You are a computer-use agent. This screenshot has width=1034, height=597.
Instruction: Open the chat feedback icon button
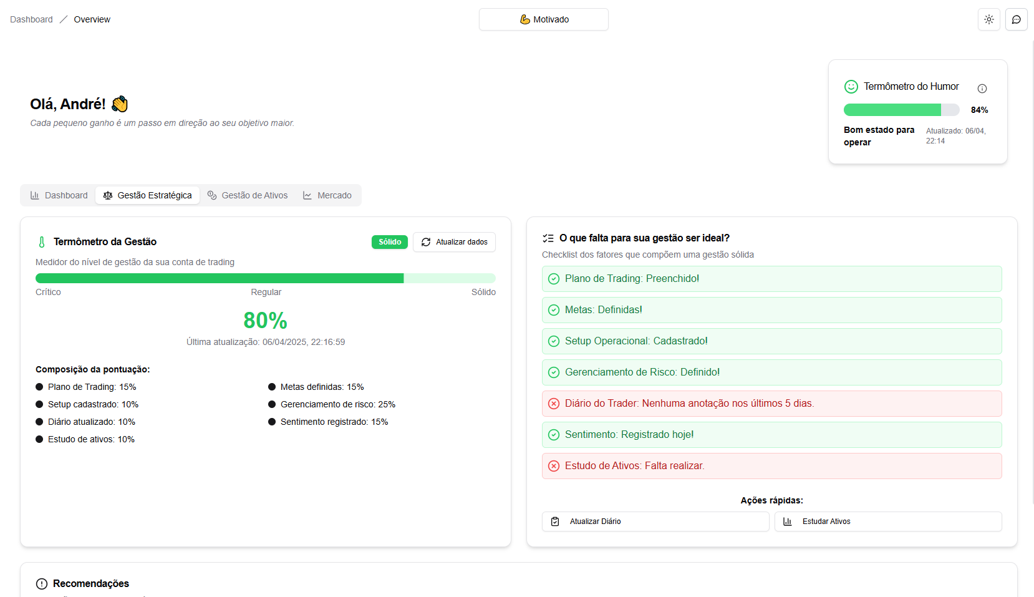(x=1017, y=19)
